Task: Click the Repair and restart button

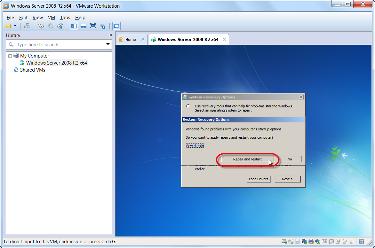Action: (x=248, y=159)
